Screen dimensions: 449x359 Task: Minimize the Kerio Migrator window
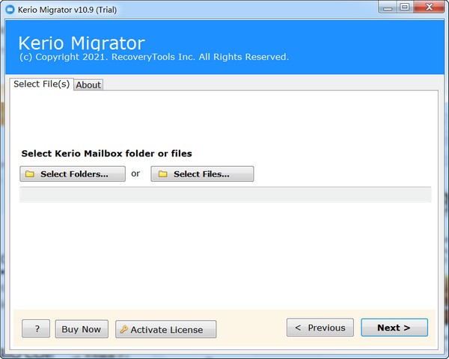(388, 7)
